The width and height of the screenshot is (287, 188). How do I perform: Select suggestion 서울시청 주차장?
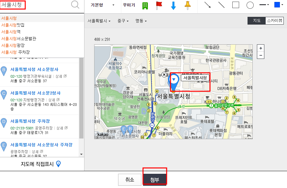pos(16,52)
